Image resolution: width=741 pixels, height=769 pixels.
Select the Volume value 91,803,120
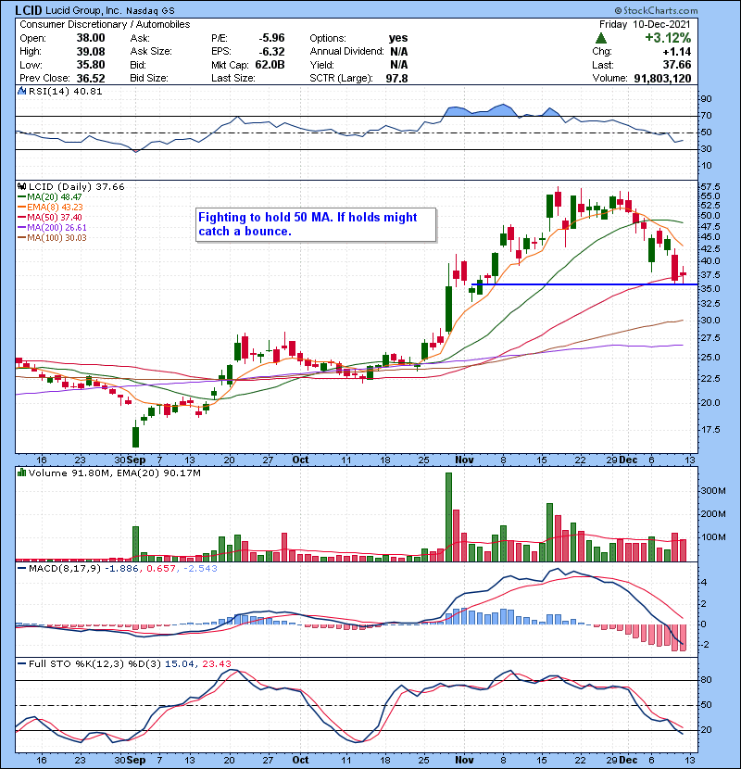coord(662,78)
